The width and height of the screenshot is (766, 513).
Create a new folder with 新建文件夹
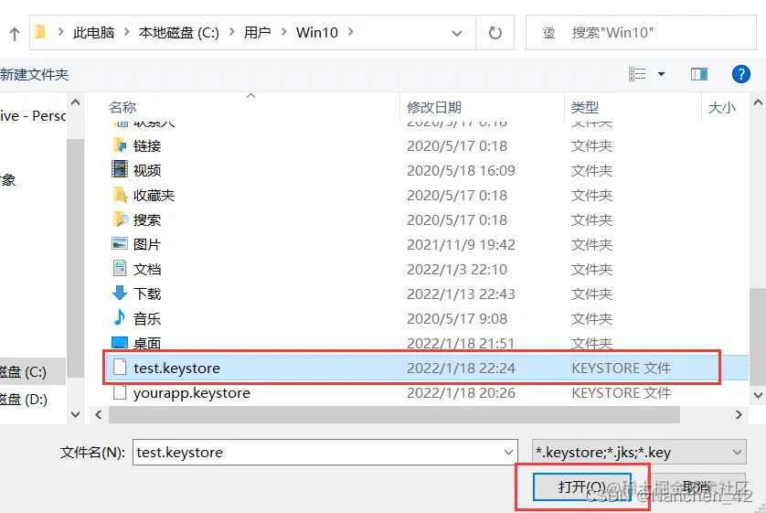click(34, 75)
